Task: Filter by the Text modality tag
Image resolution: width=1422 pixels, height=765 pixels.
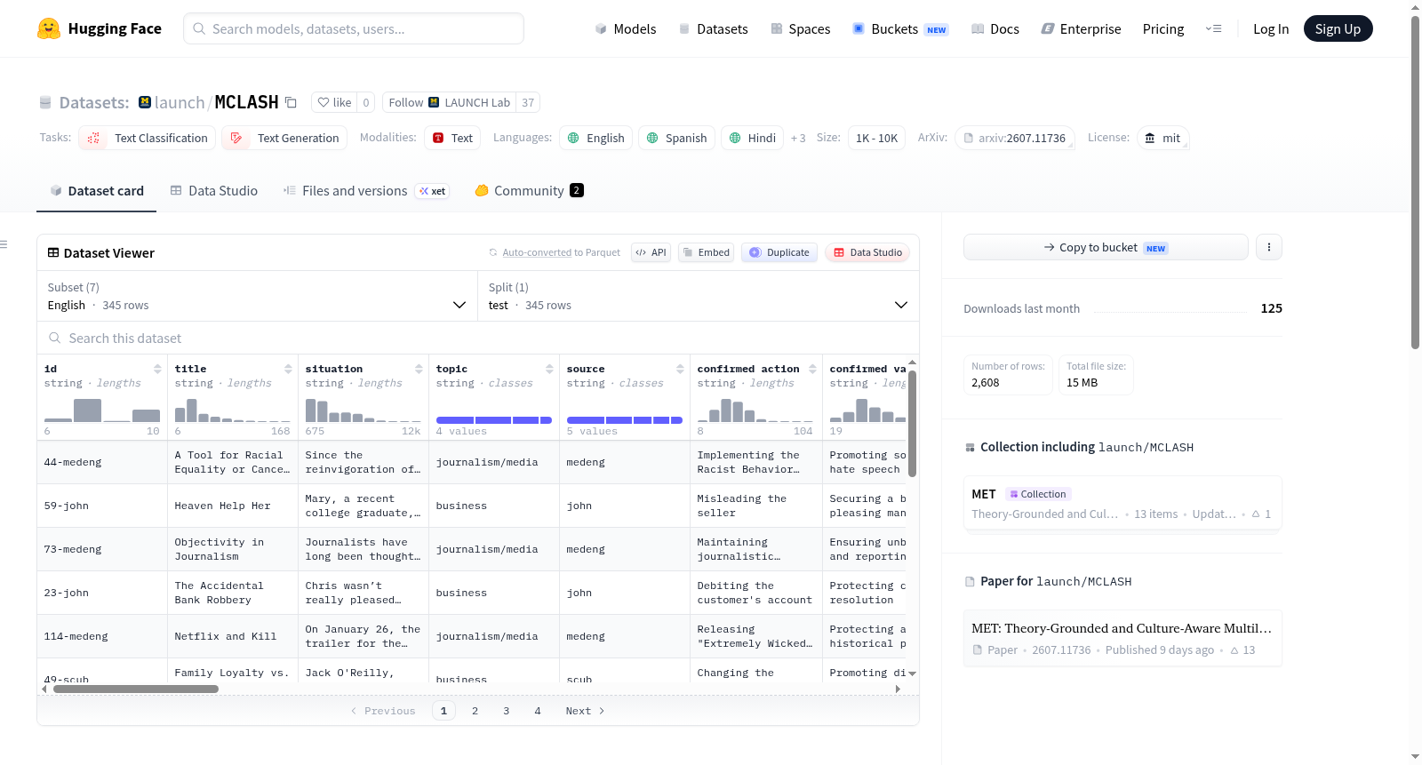Action: coord(452,138)
